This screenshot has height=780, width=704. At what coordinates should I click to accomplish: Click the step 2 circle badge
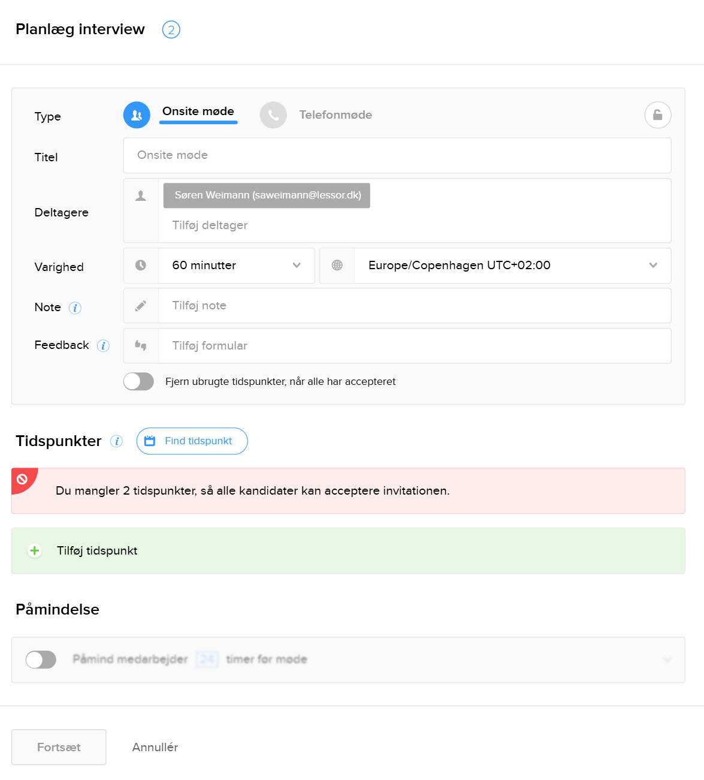(171, 29)
